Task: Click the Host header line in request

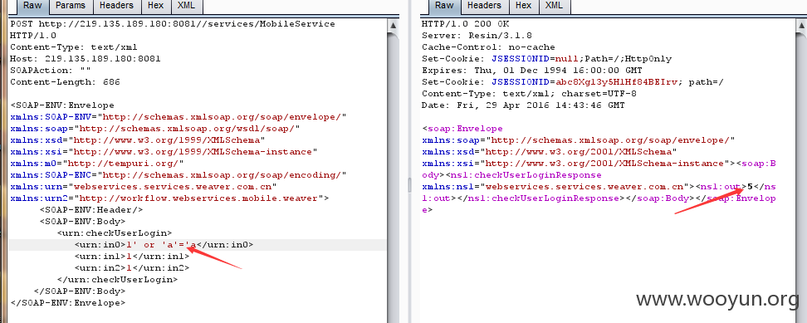Action: pyautogui.click(x=85, y=59)
